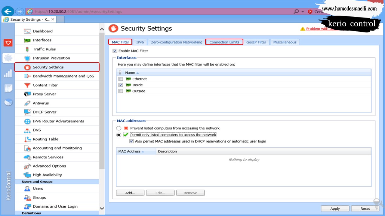Sort by the MAC Address column header

coord(136,151)
